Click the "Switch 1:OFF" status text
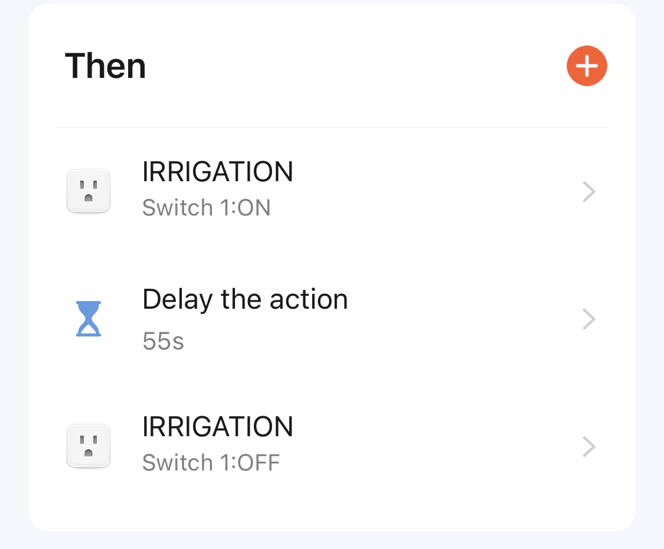The image size is (664, 549). 211,463
